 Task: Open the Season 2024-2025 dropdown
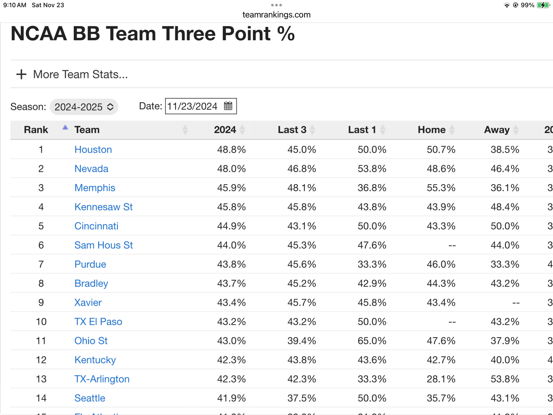pos(84,107)
